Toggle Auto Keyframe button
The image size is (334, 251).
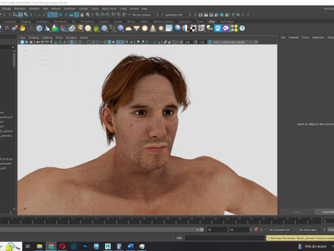pyautogui.click(x=256, y=229)
